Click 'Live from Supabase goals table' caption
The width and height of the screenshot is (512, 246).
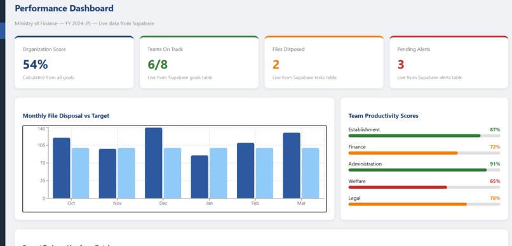[x=180, y=77]
